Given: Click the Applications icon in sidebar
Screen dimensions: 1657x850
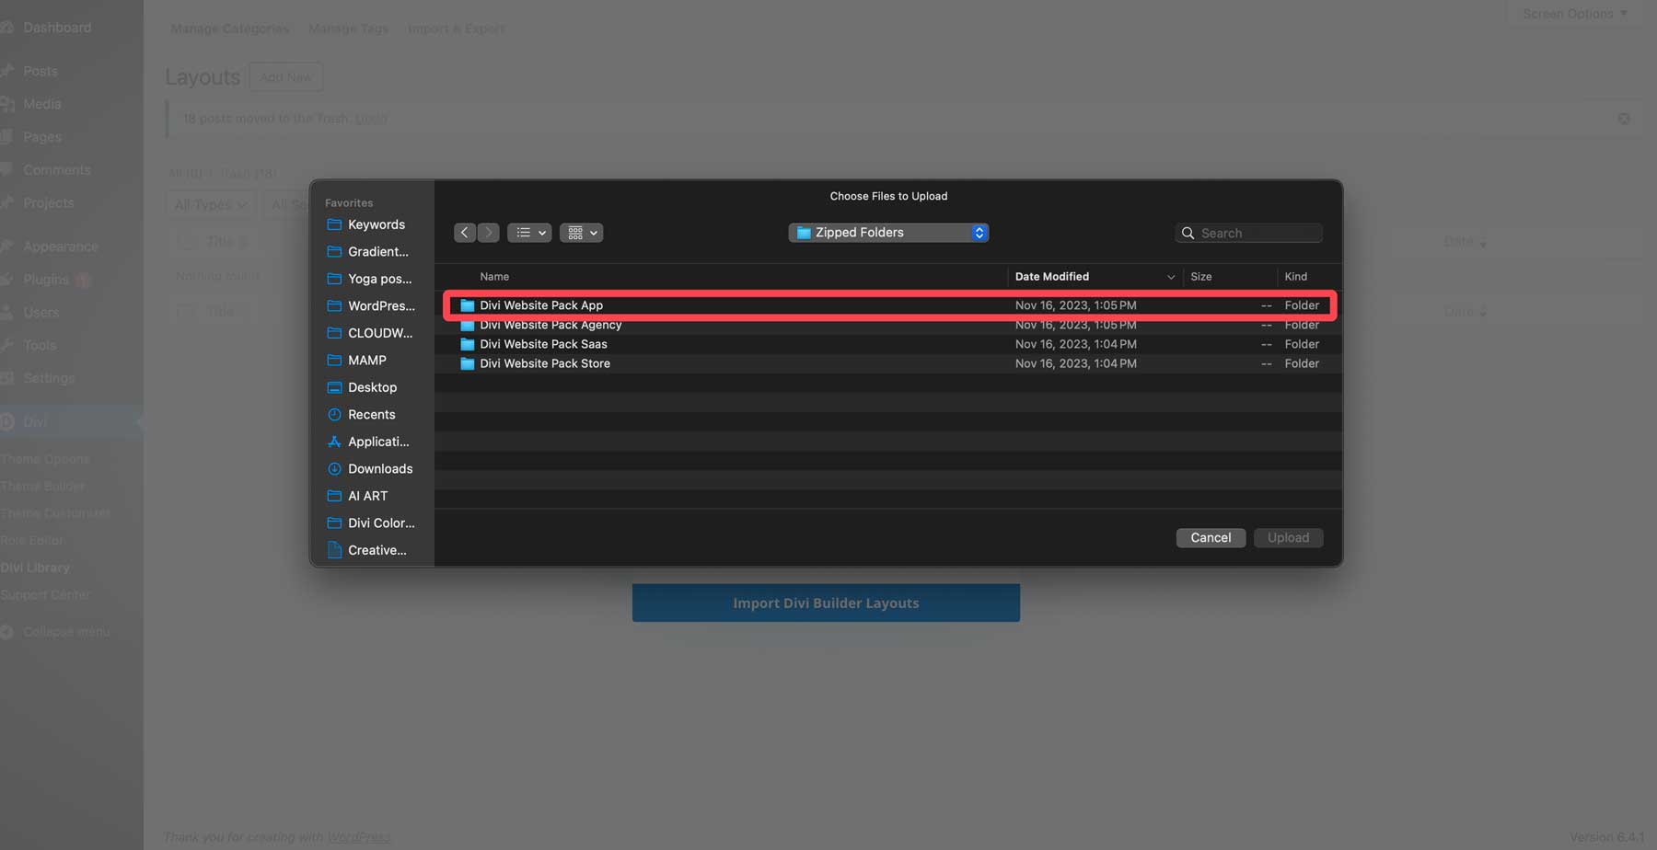Looking at the screenshot, I should click(334, 442).
